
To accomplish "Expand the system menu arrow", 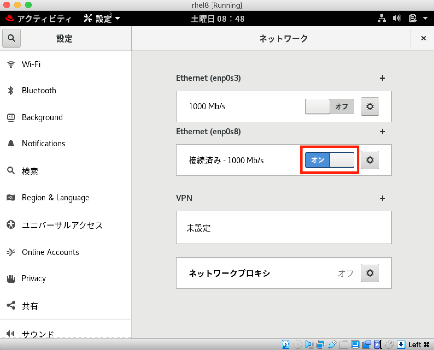I will tap(425, 19).
